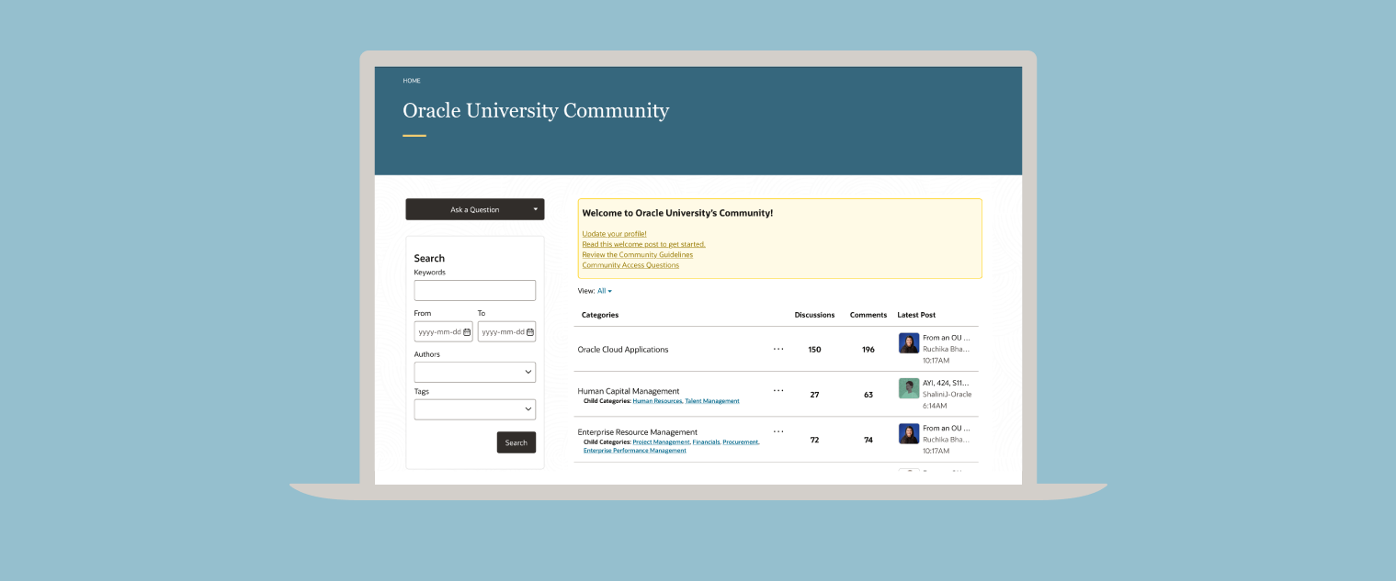Click the Ask a Question button

475,209
